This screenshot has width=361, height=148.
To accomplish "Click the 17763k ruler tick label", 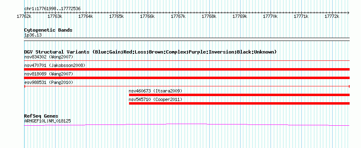I will (55, 17).
